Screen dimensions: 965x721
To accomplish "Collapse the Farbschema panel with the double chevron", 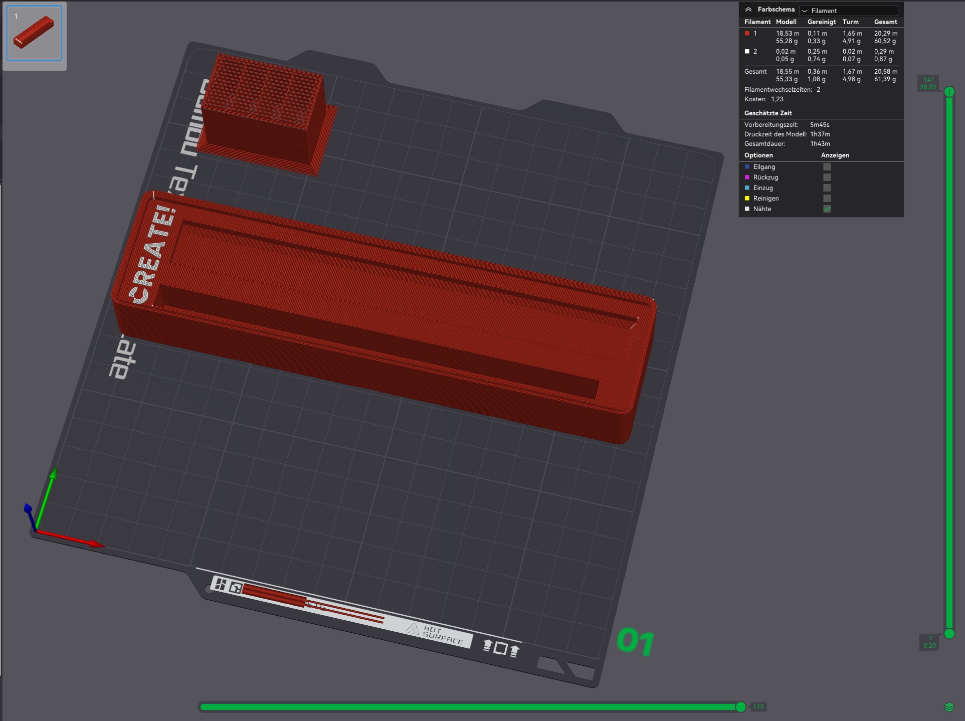I will point(749,9).
